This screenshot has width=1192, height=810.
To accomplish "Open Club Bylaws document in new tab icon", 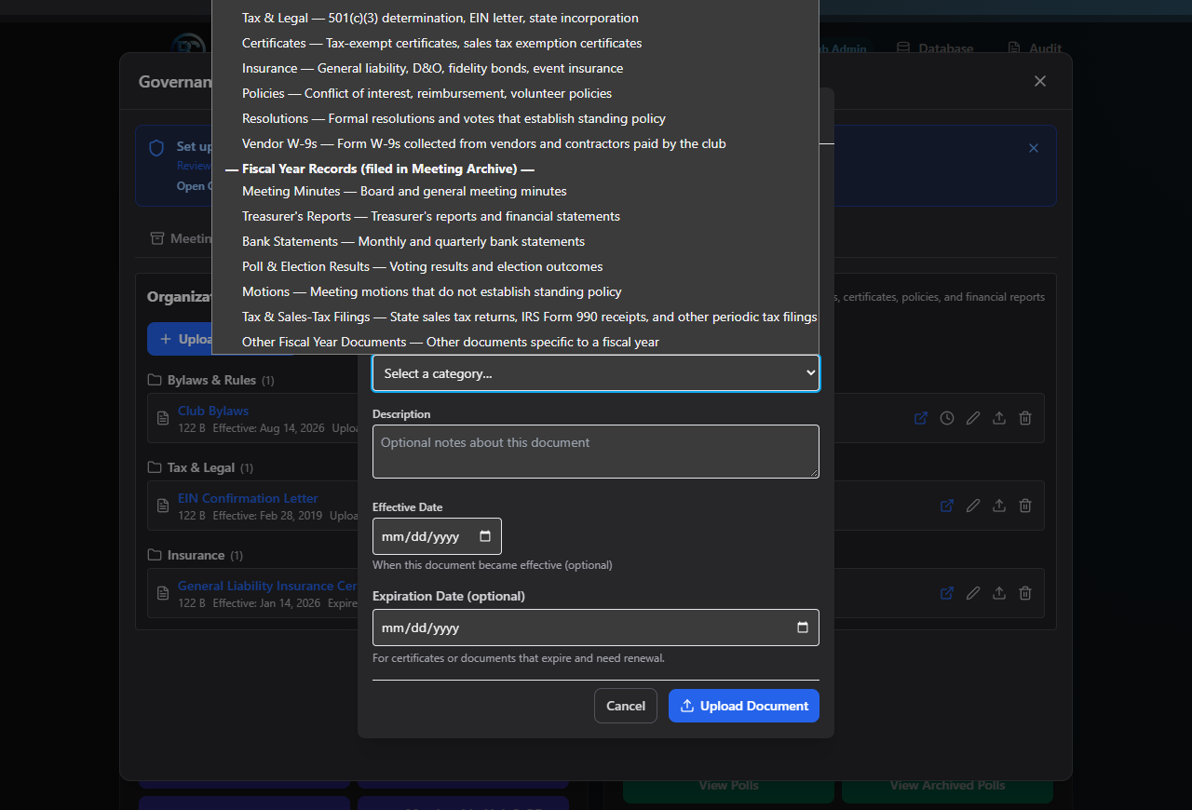I will click(921, 418).
